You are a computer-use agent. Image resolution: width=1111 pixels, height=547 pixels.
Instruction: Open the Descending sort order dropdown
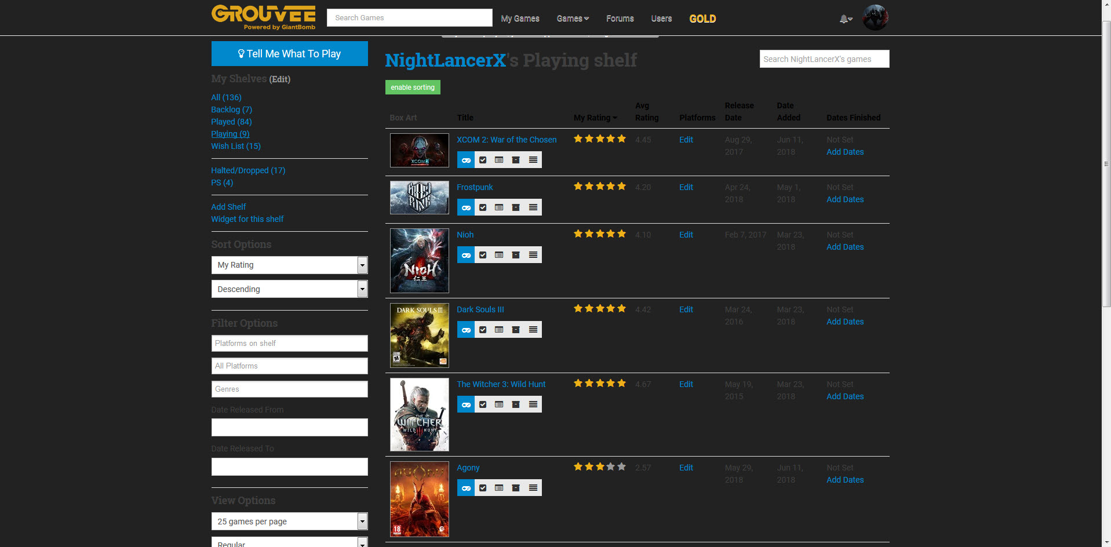pos(290,289)
